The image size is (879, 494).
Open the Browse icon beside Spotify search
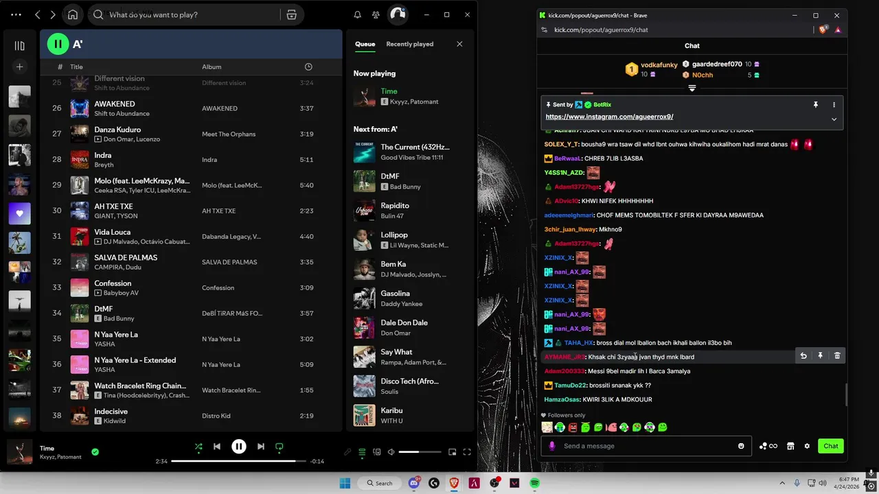point(291,14)
